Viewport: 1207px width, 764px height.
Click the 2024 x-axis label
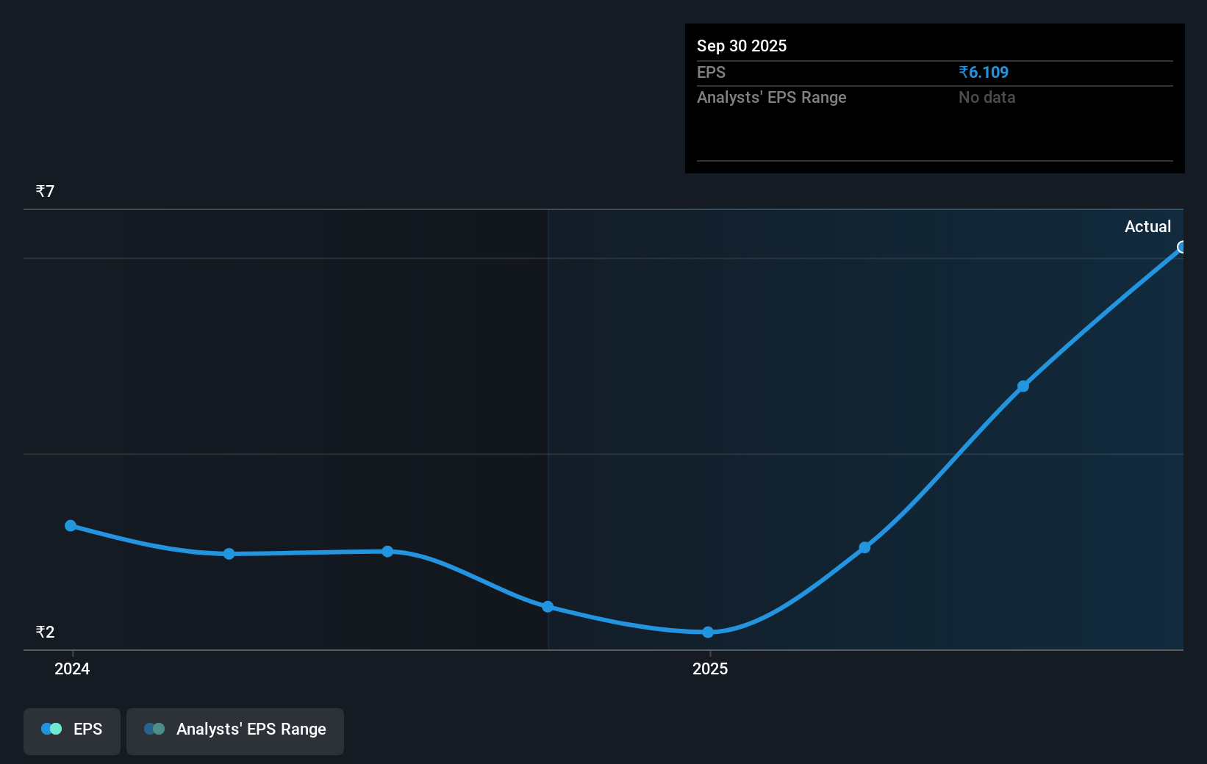coord(72,668)
